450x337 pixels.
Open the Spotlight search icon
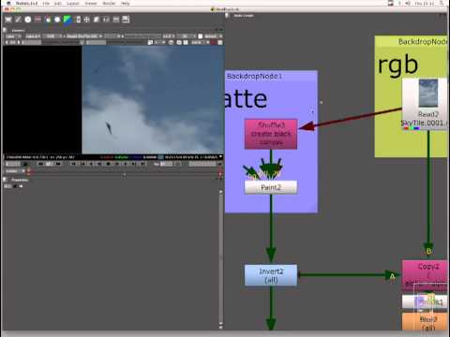[442, 3]
